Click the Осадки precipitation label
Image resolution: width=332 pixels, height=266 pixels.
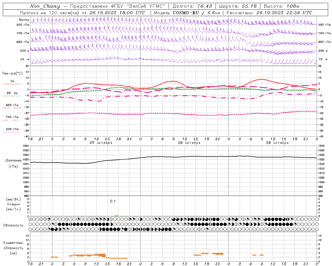13,204
